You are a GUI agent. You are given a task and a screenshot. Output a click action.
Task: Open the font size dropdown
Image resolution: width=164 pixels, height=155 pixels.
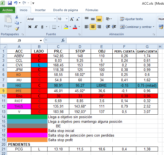point(67,19)
